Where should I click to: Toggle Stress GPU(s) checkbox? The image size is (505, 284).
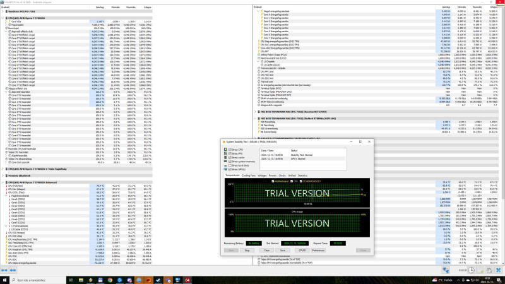pos(230,169)
